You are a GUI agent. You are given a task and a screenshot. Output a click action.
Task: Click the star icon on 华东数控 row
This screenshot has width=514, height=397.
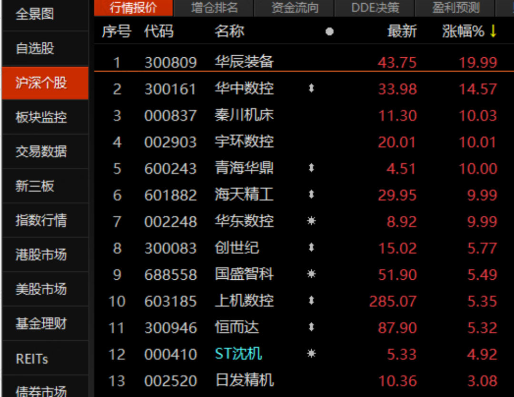point(311,221)
